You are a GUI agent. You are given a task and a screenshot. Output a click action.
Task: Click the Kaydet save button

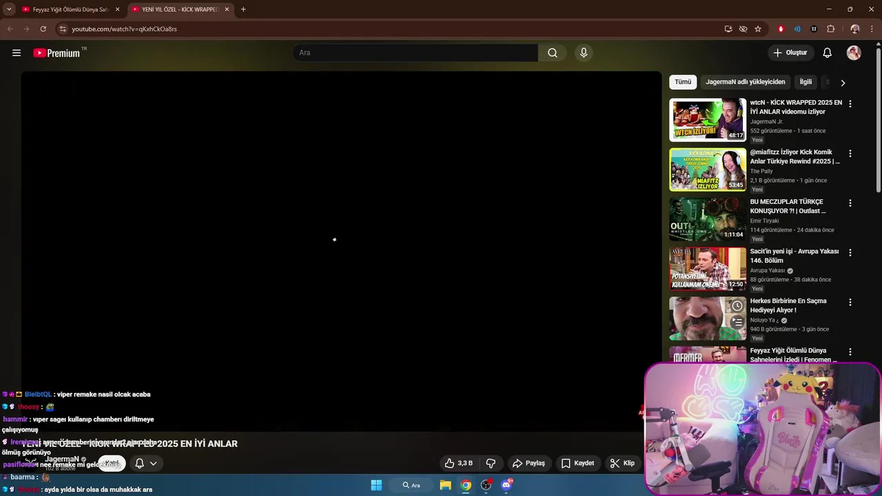coord(577,463)
